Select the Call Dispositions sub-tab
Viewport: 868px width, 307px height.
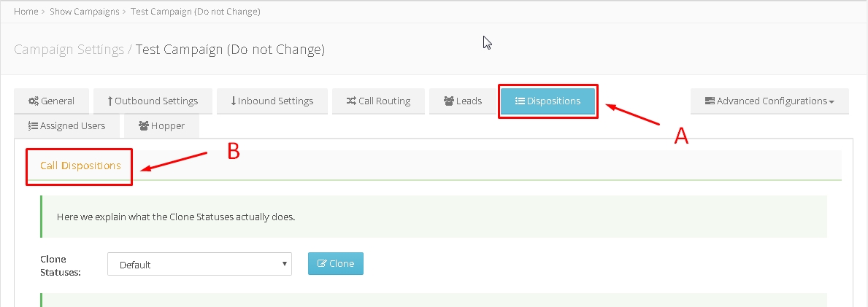(80, 166)
